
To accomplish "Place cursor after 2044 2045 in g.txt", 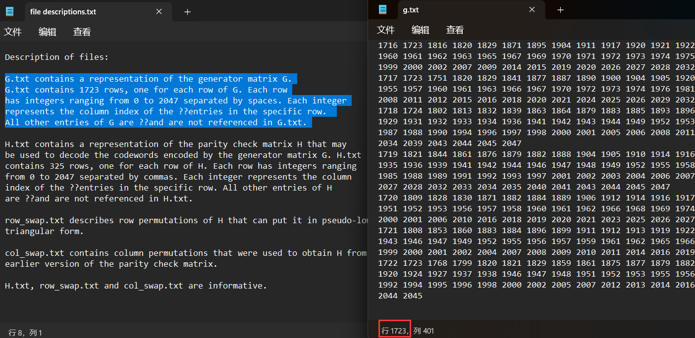I will (x=423, y=295).
